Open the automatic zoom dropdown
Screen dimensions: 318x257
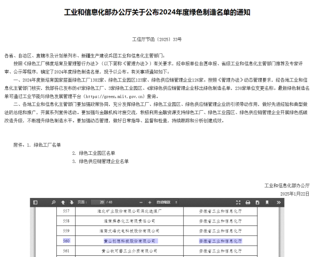click(166, 203)
